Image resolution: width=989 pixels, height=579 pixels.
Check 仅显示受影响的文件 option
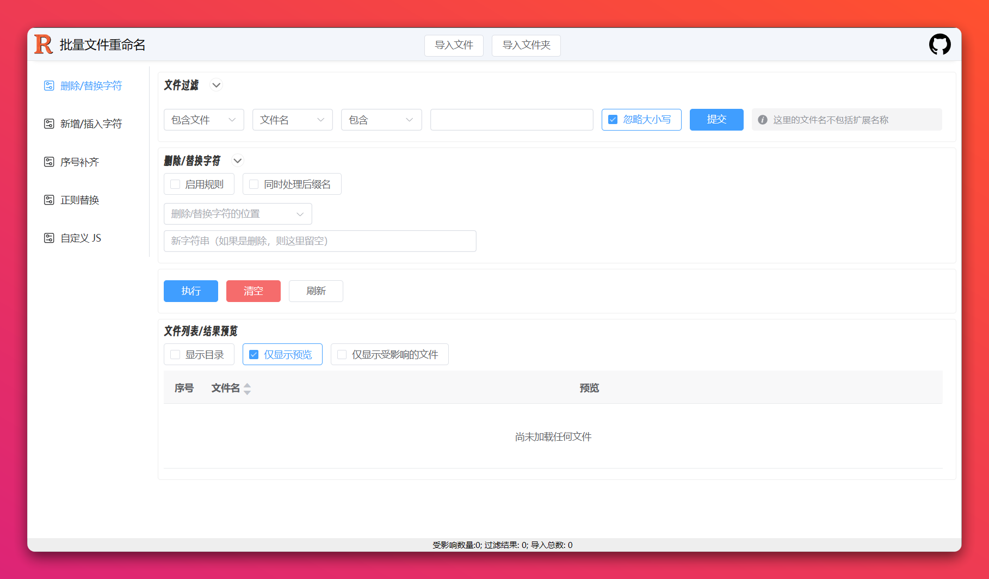(x=342, y=355)
